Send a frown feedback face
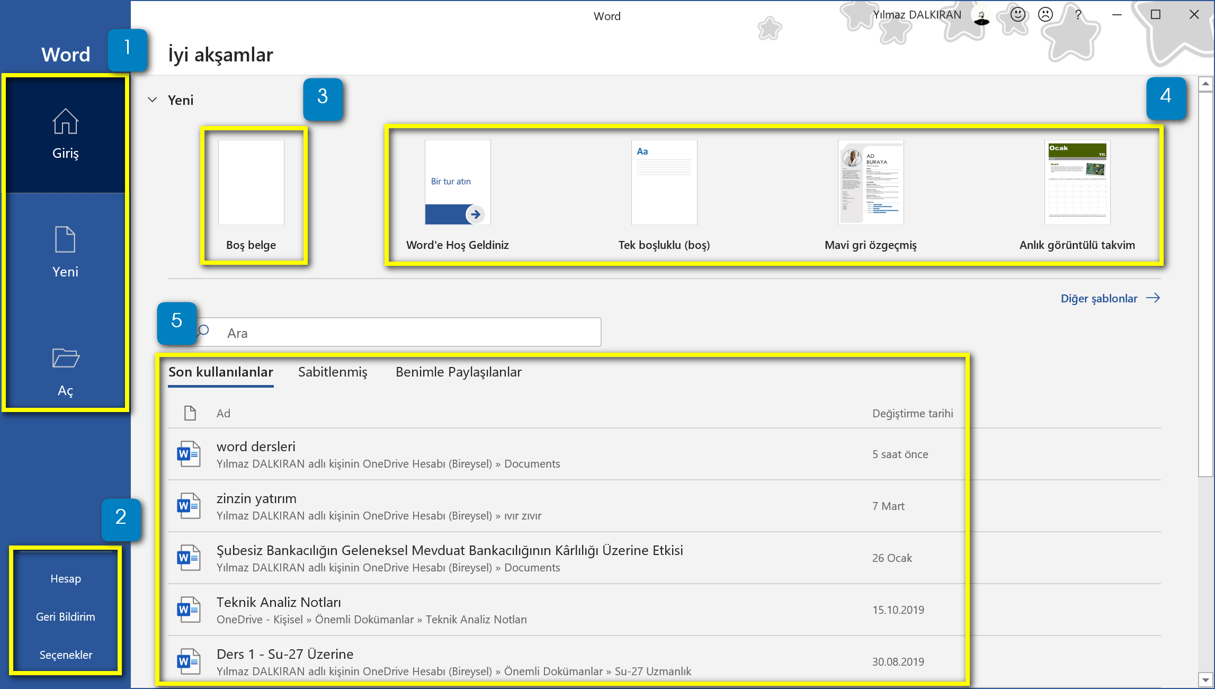The height and width of the screenshot is (689, 1215). [x=1046, y=15]
